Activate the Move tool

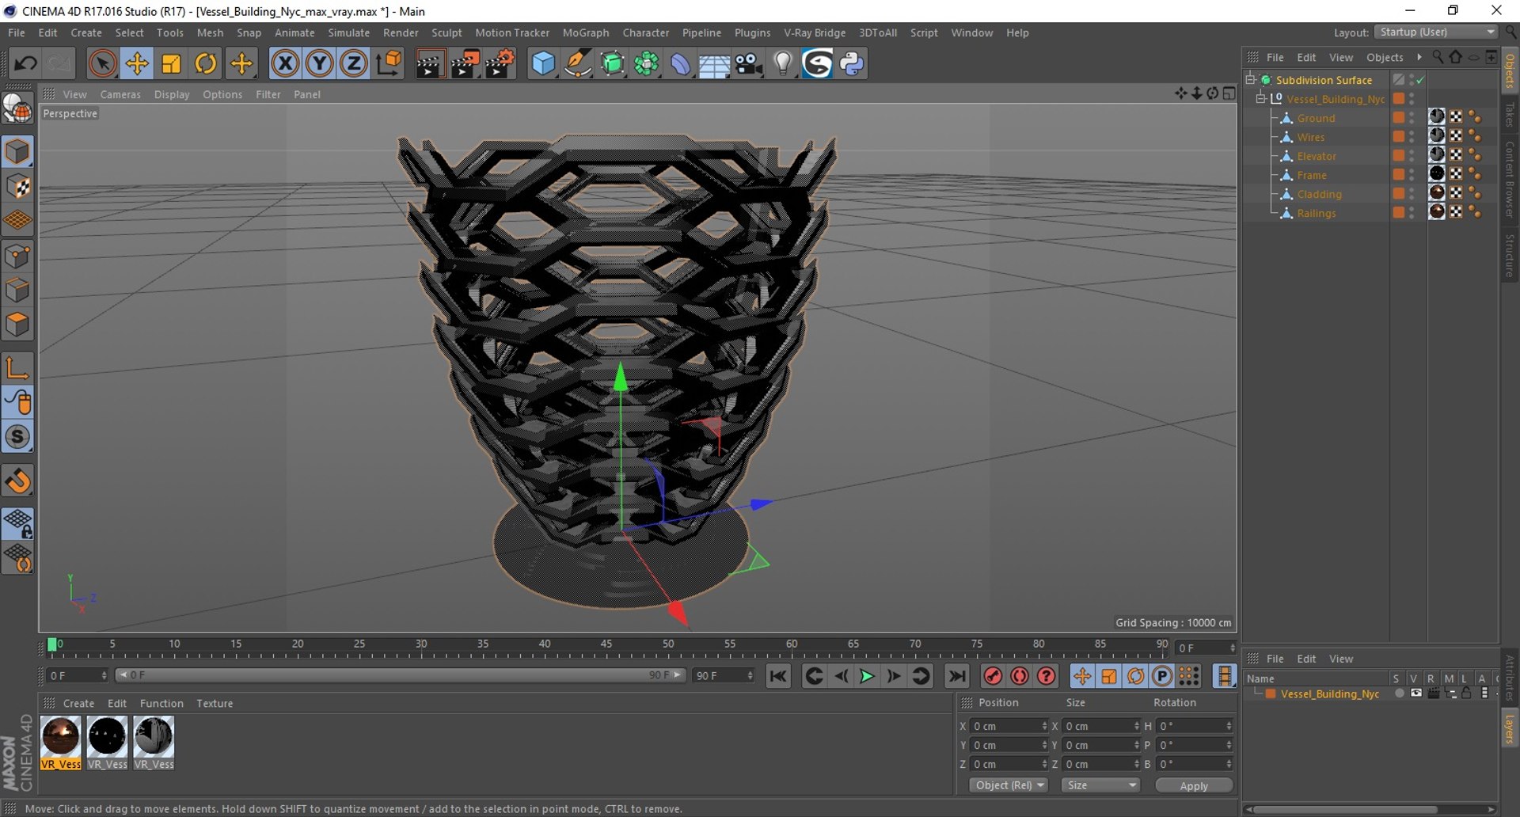(x=137, y=63)
